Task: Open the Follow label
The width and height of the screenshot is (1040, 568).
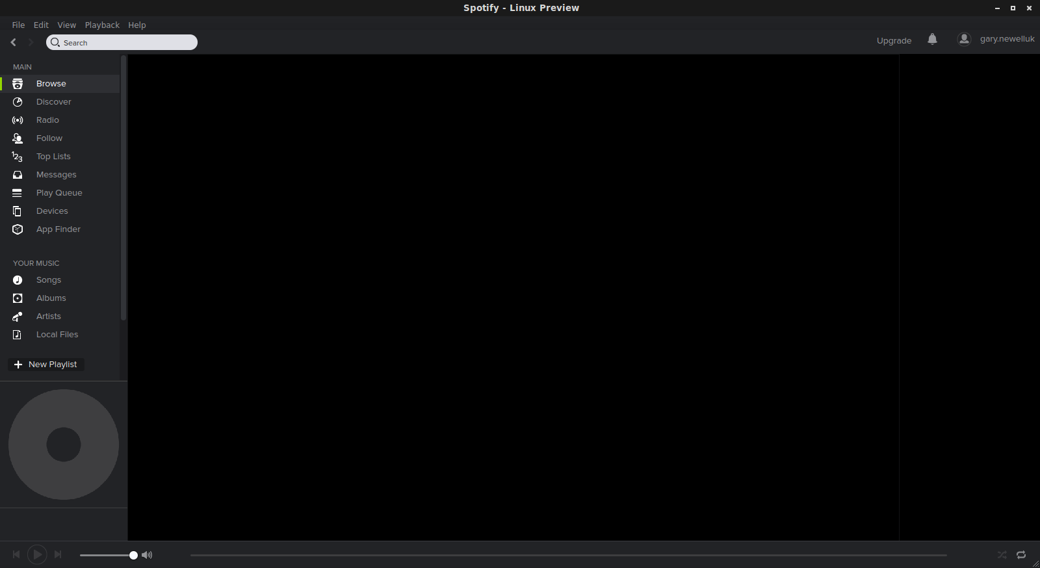Action: (x=49, y=138)
